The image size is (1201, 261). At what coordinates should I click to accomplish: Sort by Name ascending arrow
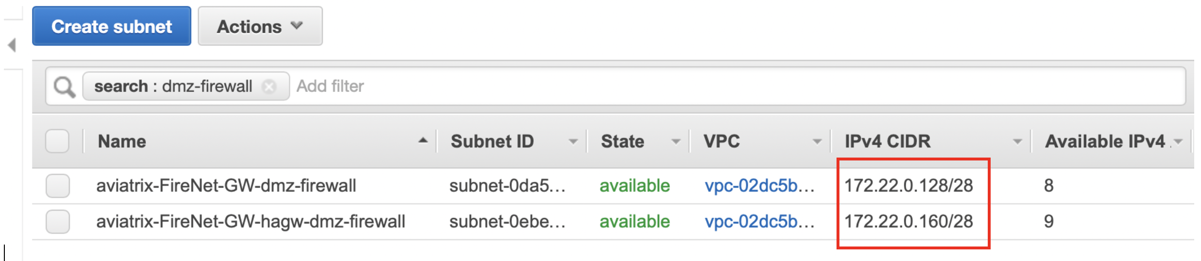click(x=423, y=141)
